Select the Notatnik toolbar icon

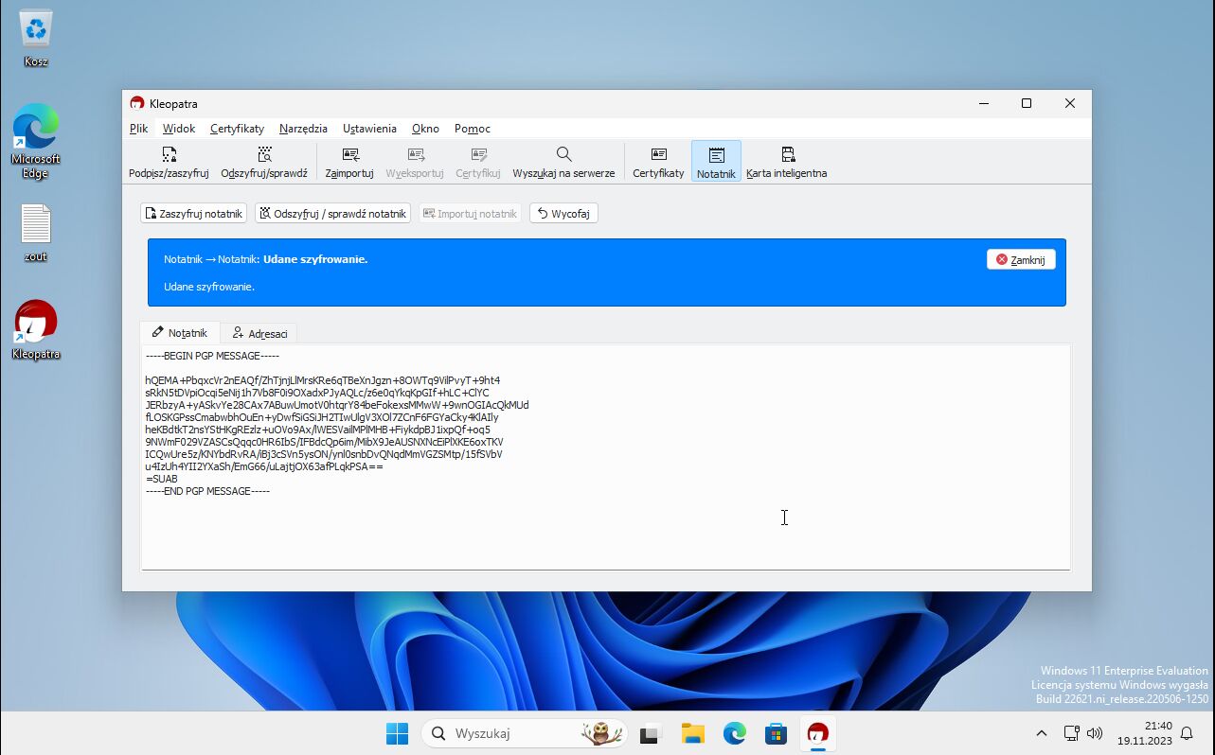click(x=716, y=162)
